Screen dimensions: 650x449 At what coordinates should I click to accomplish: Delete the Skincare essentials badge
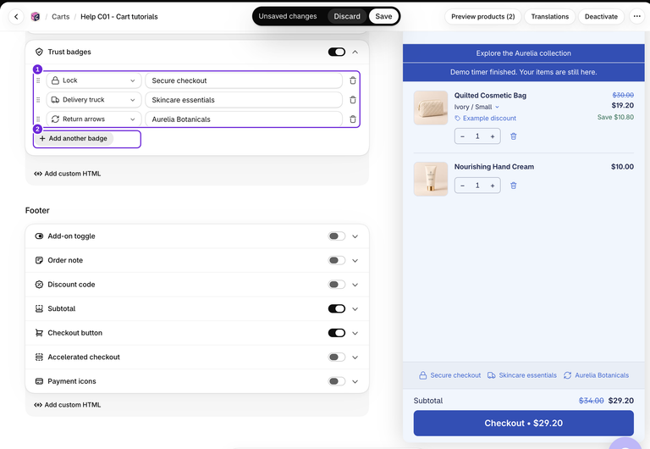tap(353, 100)
